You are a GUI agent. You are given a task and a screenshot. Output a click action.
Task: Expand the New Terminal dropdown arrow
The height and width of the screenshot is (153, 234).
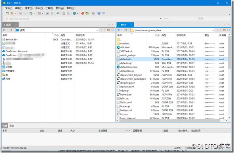42,13
